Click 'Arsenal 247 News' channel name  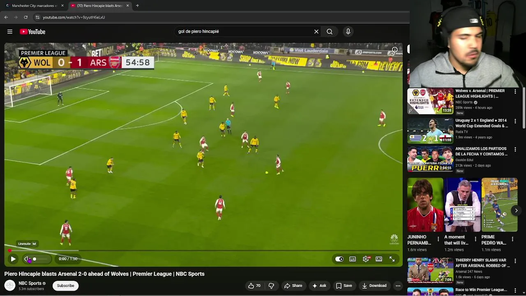click(469, 272)
